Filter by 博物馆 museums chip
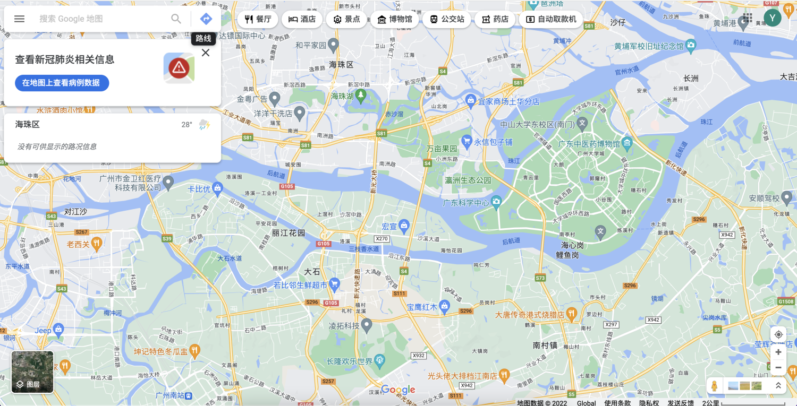The width and height of the screenshot is (797, 406). (x=394, y=19)
